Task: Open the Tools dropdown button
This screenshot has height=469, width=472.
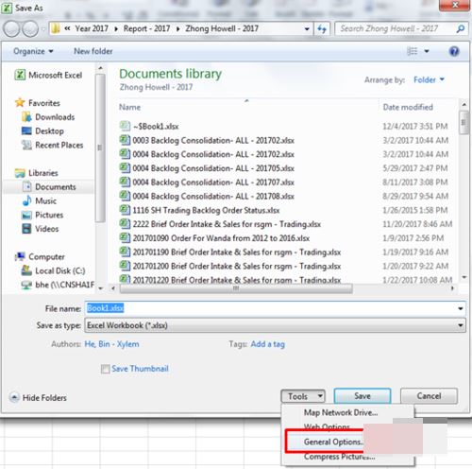Action: [x=303, y=396]
